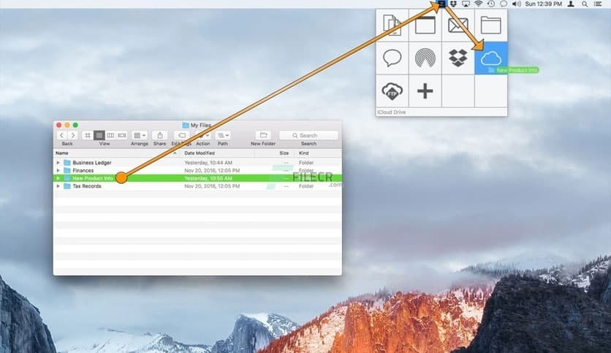Sort by the Size column header

click(x=284, y=153)
